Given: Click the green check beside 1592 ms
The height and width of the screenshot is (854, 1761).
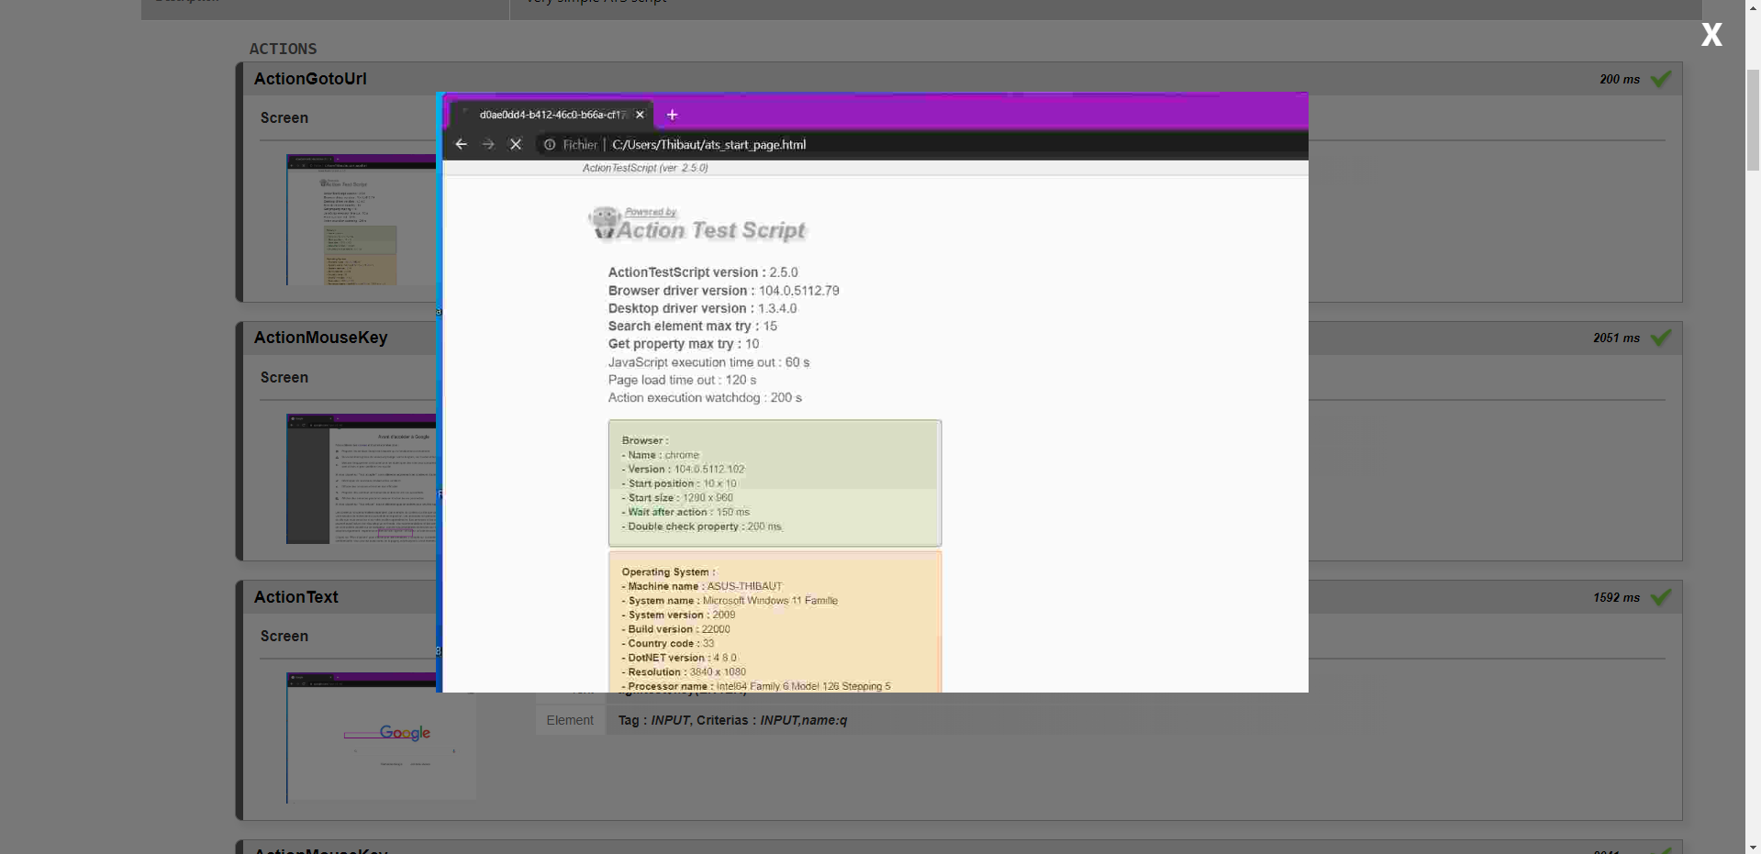Looking at the screenshot, I should [x=1660, y=597].
